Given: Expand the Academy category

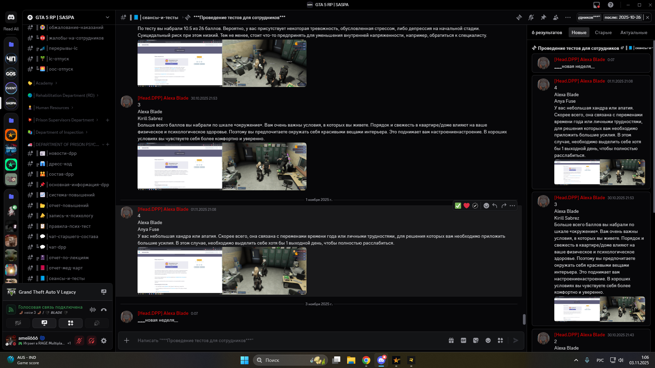Looking at the screenshot, I should coord(44,83).
